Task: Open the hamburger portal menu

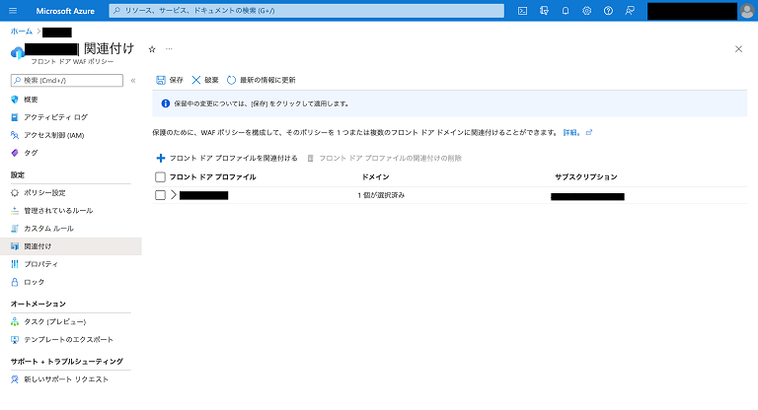Action: [x=13, y=10]
